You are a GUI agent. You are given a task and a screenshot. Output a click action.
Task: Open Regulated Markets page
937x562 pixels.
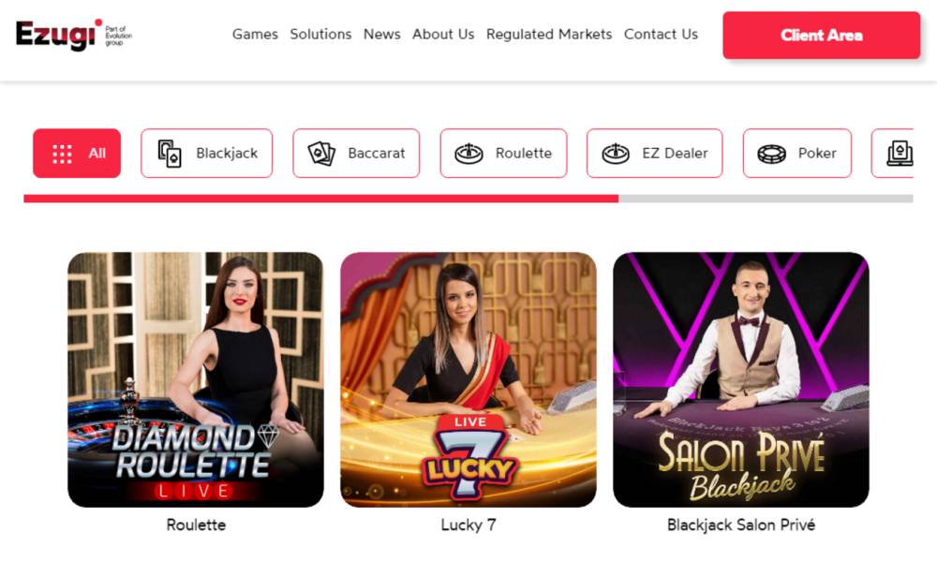(549, 35)
